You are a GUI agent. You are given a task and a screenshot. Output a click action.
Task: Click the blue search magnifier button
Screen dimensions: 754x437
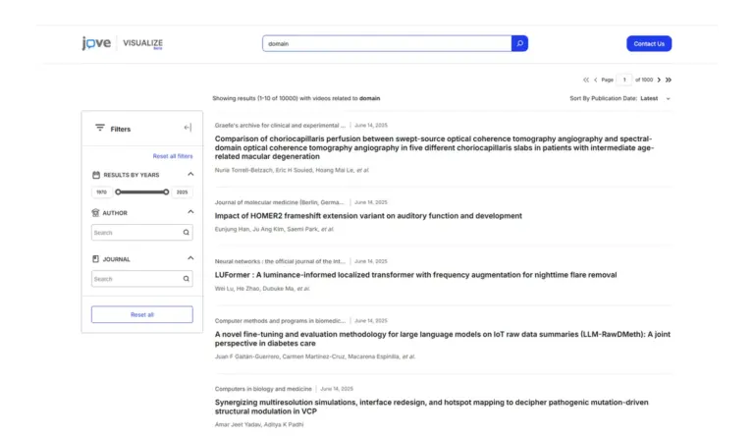519,43
